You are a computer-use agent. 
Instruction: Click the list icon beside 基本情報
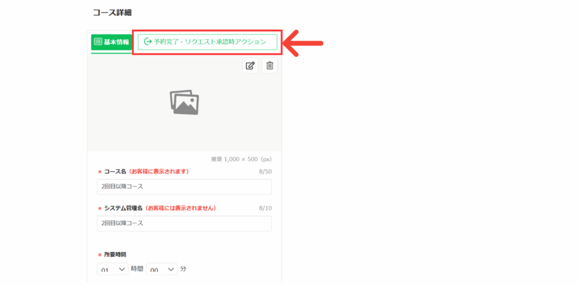tap(98, 42)
